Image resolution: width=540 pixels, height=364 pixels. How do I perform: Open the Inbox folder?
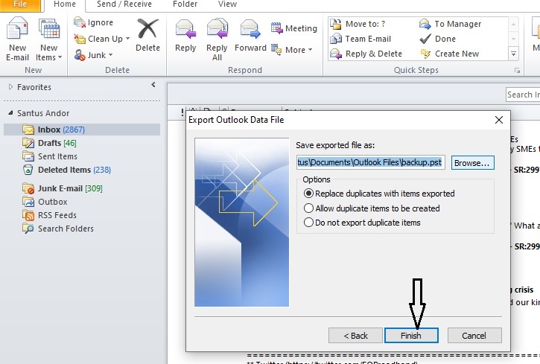coord(82,130)
